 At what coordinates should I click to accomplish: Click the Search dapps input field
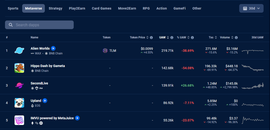tap(39, 25)
